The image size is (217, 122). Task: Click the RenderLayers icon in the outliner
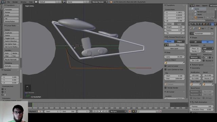point(196,12)
